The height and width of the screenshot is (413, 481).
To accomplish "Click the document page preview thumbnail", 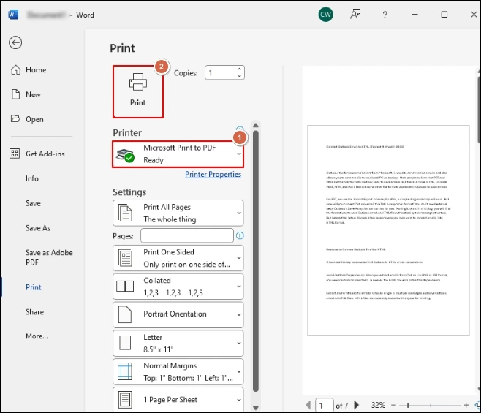I will [388, 230].
